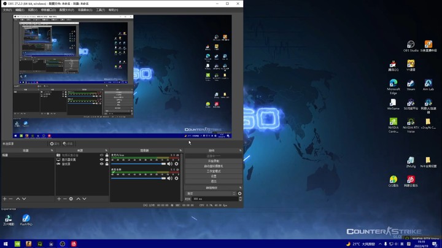Open the OBS Studio desktop shortcut

pyautogui.click(x=411, y=47)
